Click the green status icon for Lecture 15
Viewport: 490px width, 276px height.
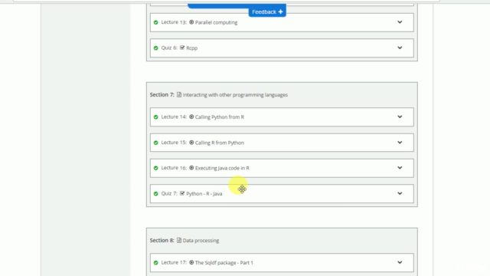(x=155, y=143)
